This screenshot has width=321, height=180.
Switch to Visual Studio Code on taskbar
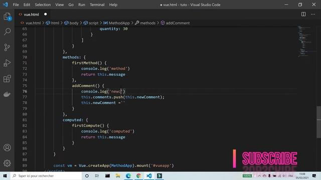point(149,175)
